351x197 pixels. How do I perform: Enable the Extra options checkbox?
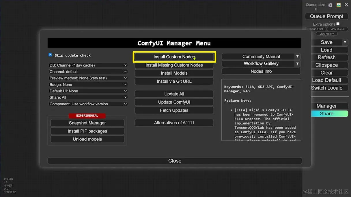338,24
